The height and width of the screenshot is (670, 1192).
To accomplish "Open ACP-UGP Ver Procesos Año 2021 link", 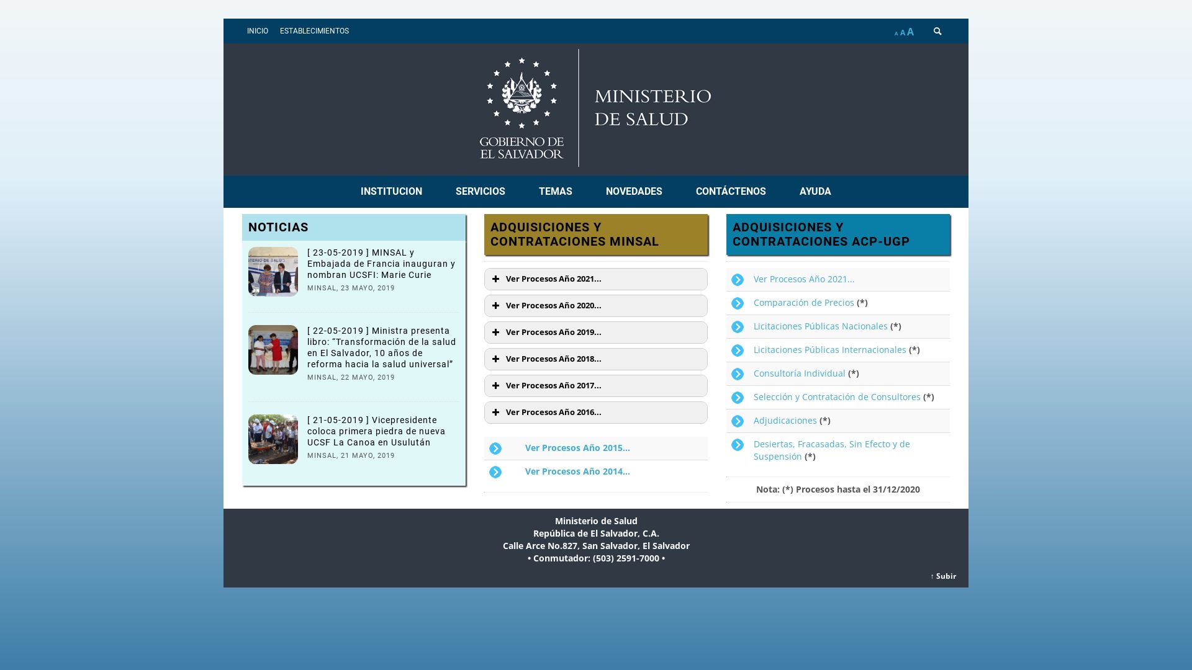I will (804, 279).
